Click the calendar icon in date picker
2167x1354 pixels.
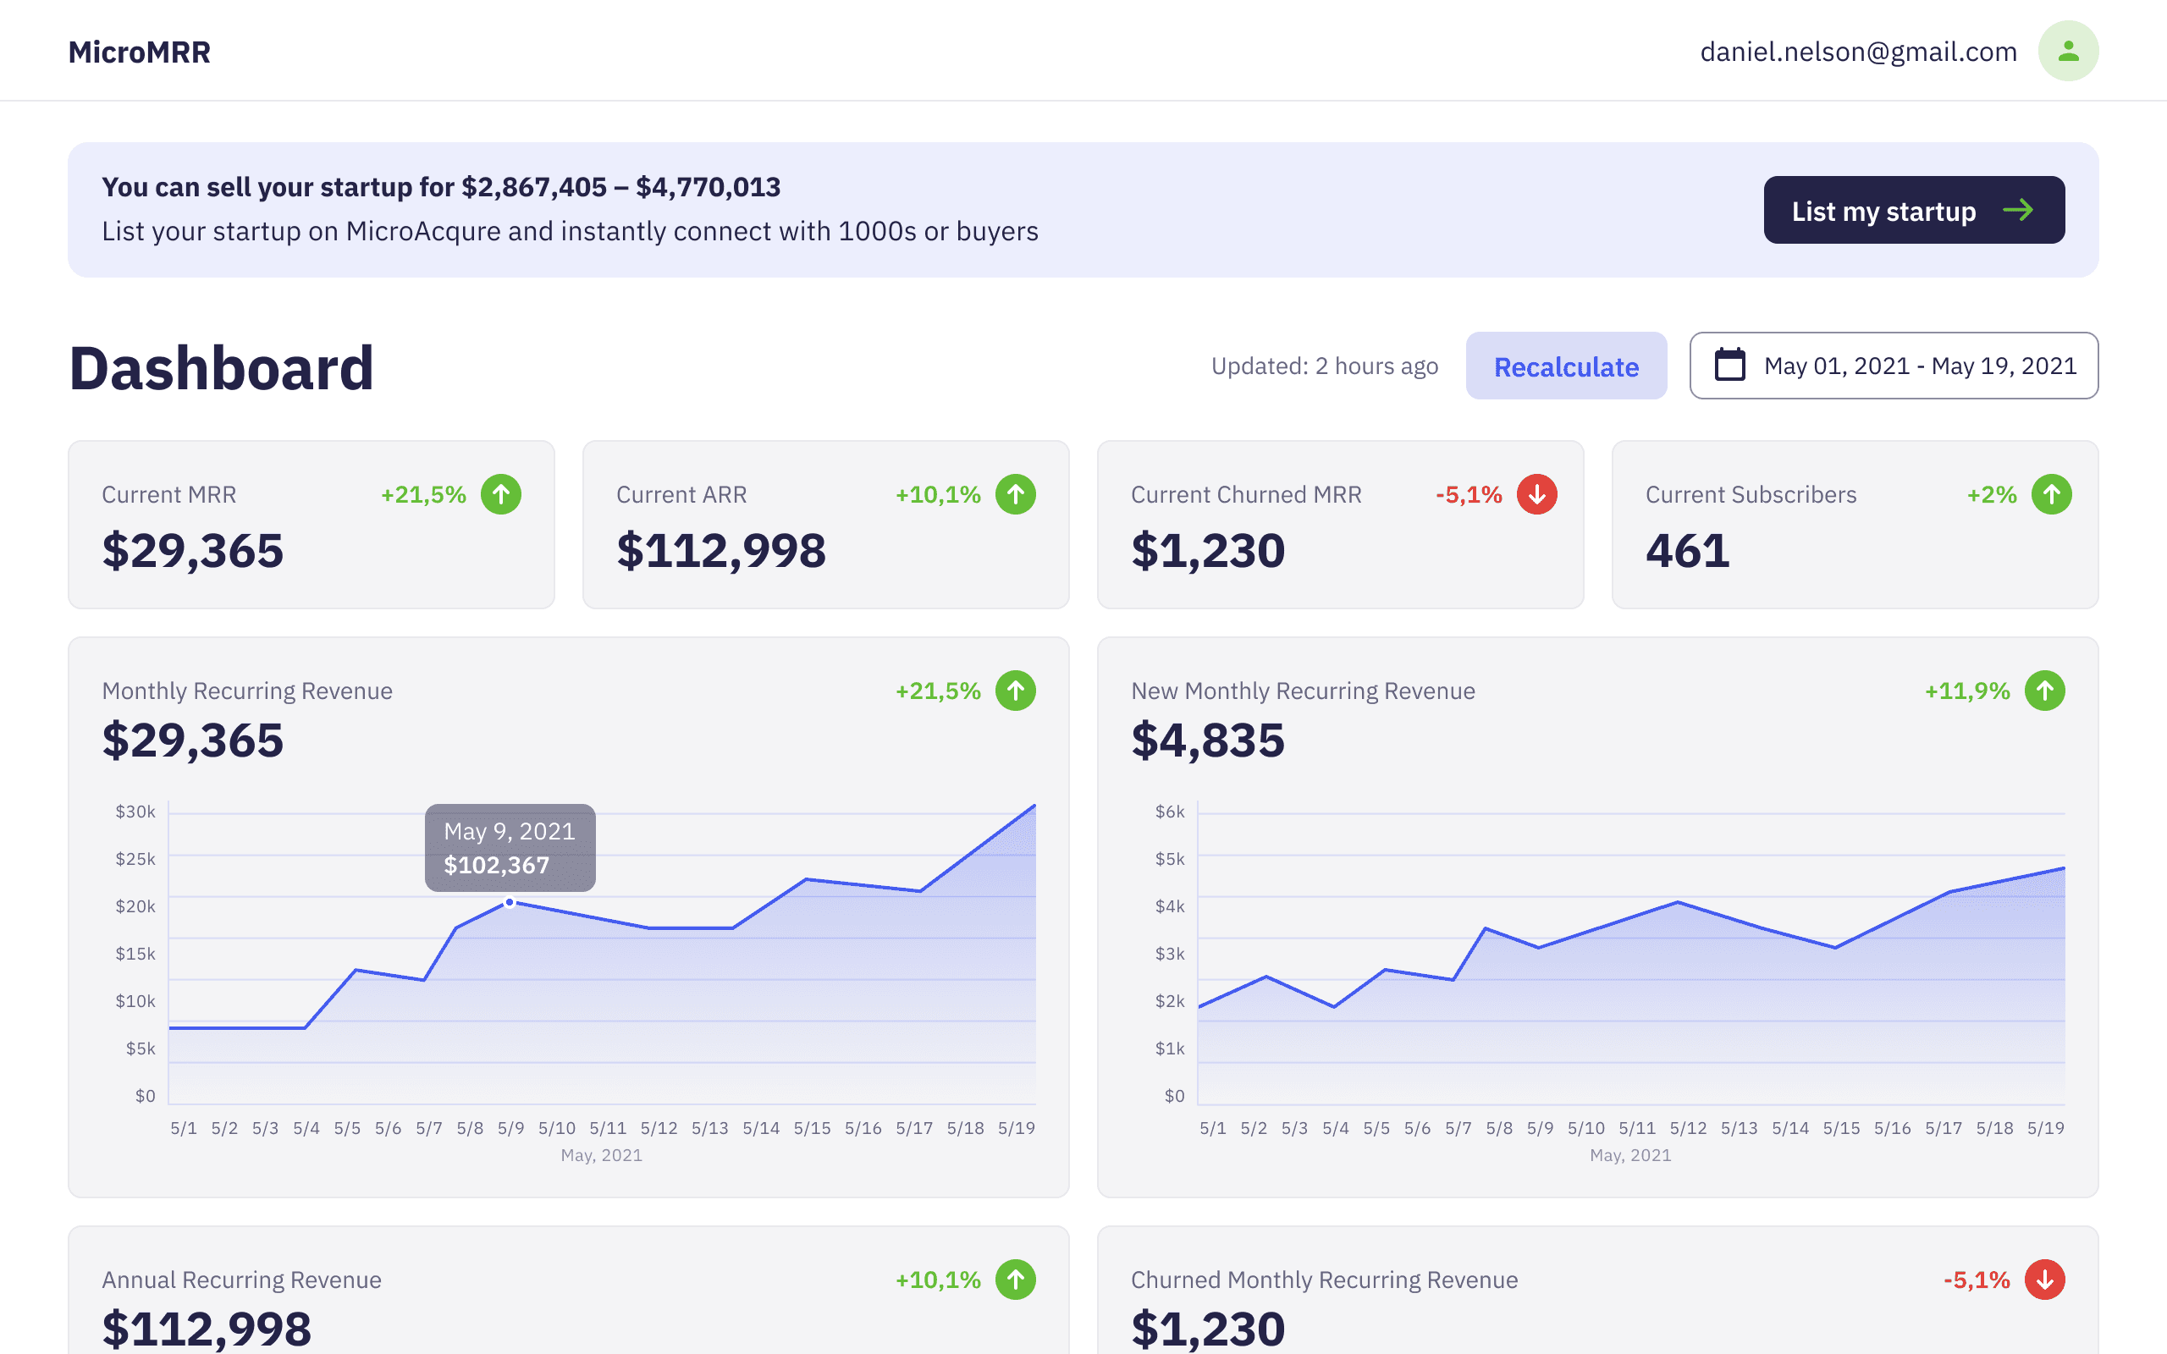tap(1729, 366)
